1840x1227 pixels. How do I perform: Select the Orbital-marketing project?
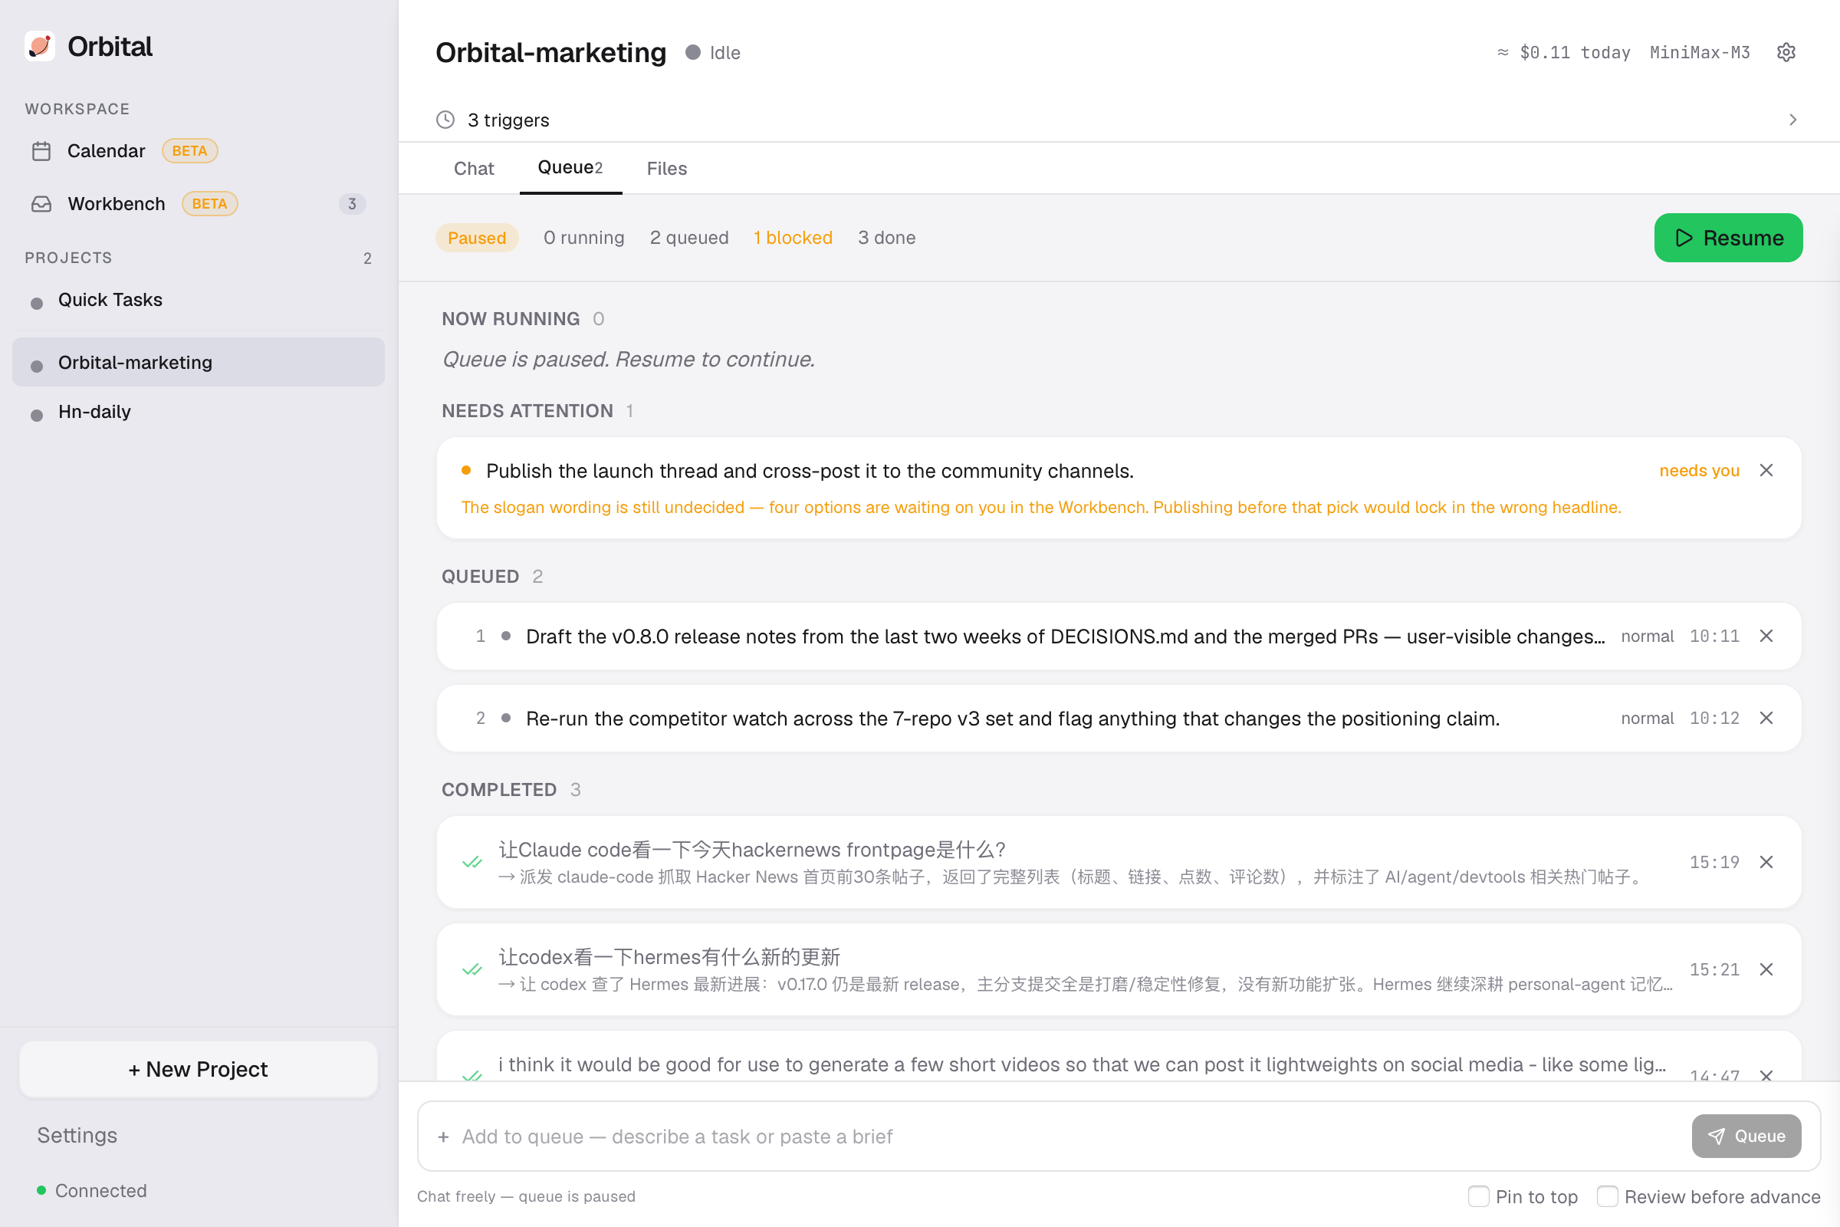coord(199,362)
